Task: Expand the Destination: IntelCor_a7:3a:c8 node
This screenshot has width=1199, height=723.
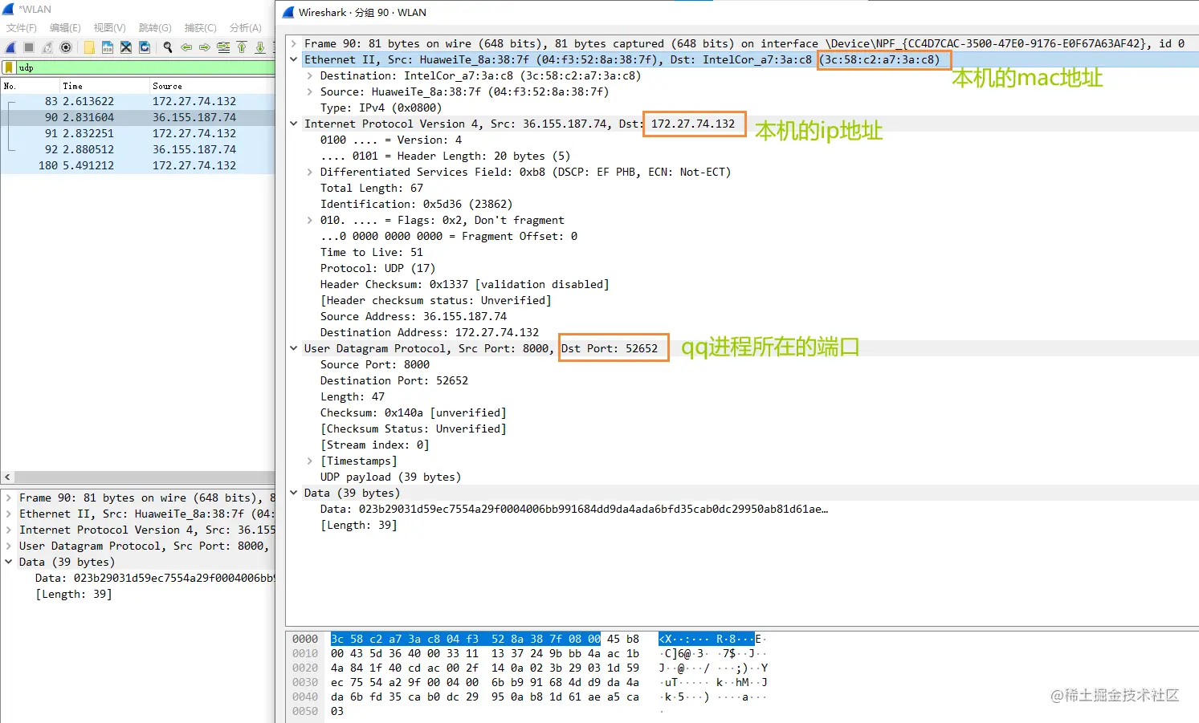Action: tap(310, 75)
